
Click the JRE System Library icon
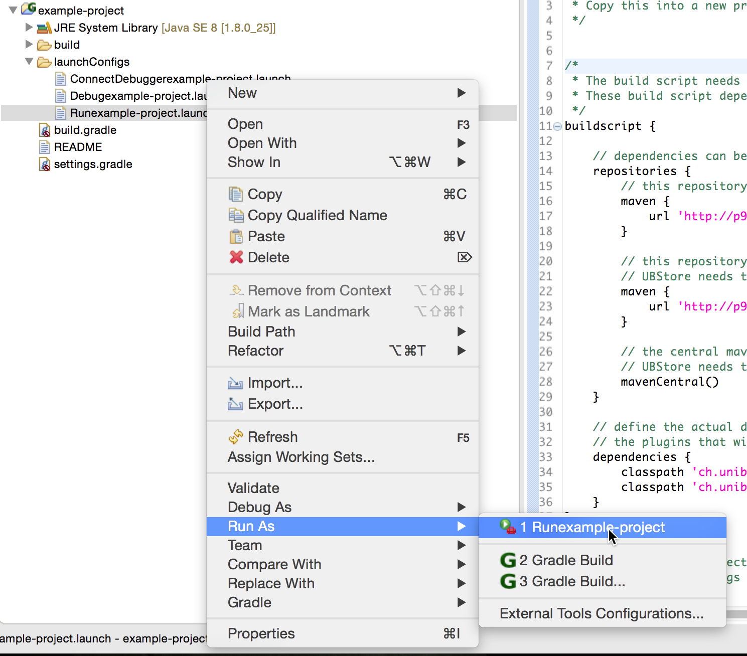pyautogui.click(x=45, y=28)
